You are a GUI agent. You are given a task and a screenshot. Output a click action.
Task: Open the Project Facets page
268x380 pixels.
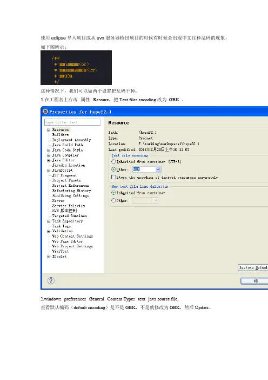66,180
